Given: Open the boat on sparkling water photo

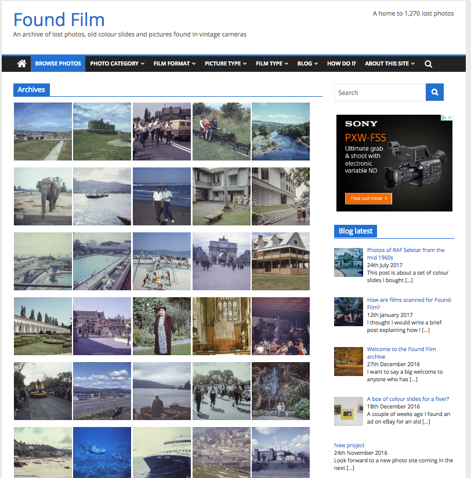Looking at the screenshot, I should tap(102, 196).
